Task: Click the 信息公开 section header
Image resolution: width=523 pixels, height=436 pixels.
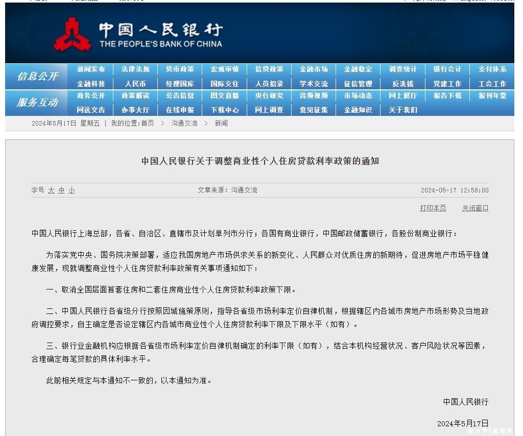Action: [x=37, y=77]
